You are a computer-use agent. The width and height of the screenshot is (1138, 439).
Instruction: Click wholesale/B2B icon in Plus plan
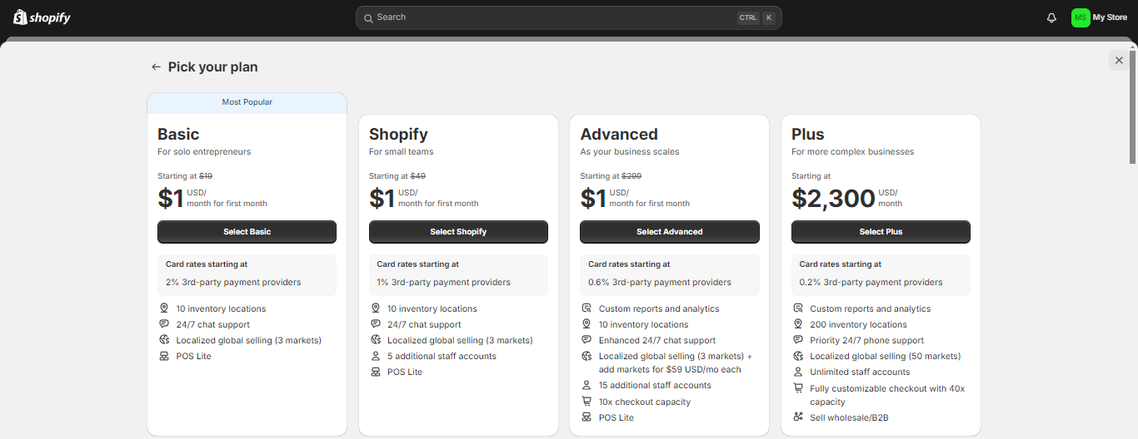[x=798, y=417]
